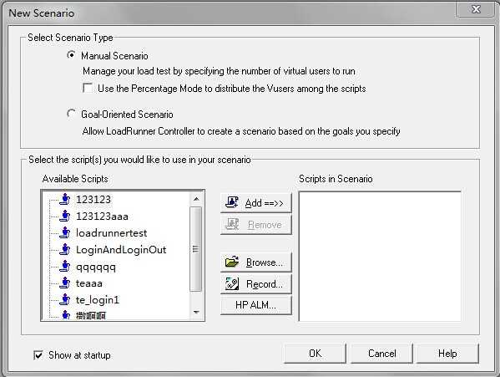
Task: Uncheck Show at startup
Action: coord(38,355)
